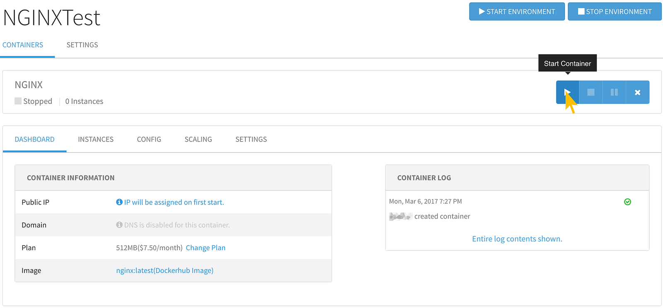Open the environment Settings tab
Image resolution: width=663 pixels, height=308 pixels.
(82, 45)
